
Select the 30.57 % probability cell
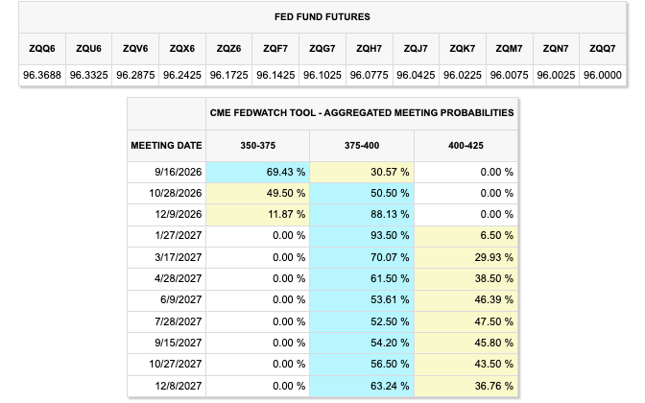[x=362, y=172]
